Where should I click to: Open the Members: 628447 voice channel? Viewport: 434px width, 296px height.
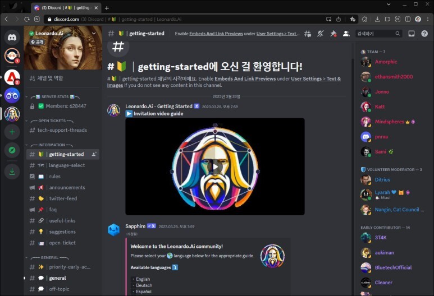63,106
